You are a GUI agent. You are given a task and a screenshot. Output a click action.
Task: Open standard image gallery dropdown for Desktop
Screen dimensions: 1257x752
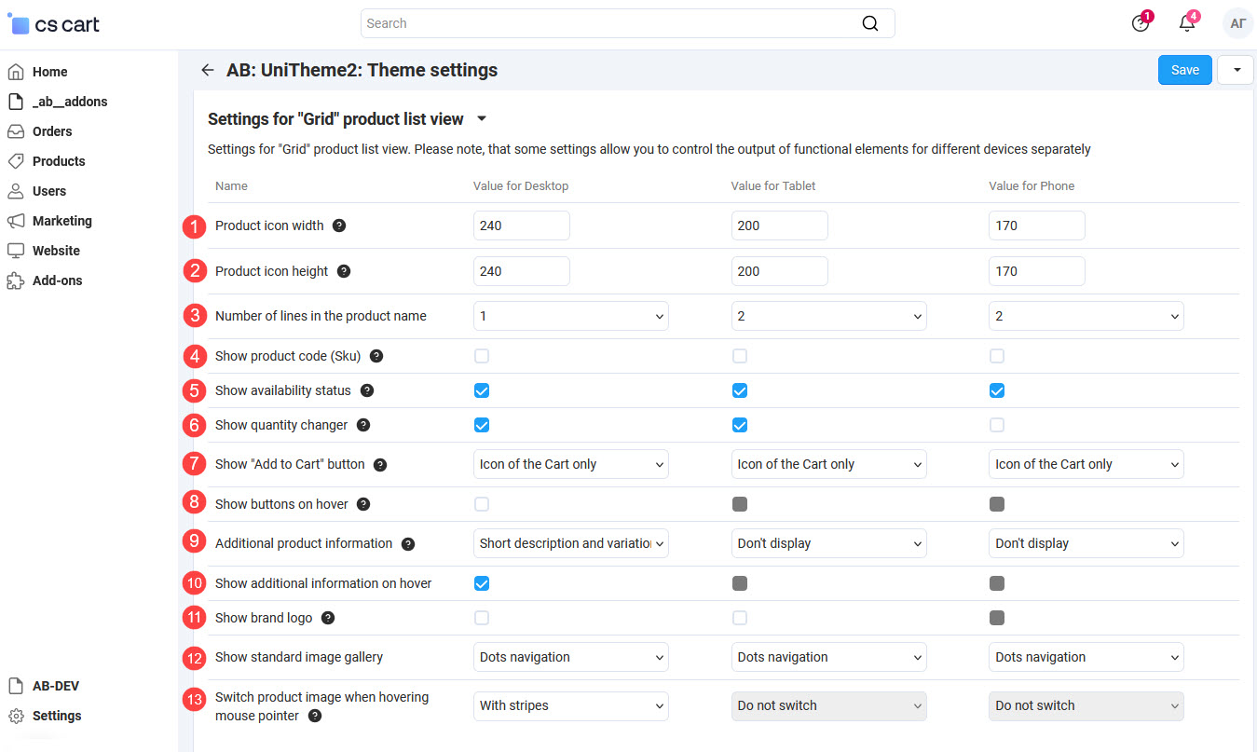[x=571, y=657]
